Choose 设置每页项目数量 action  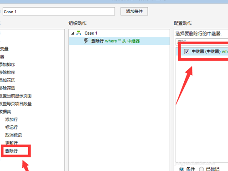16,104
